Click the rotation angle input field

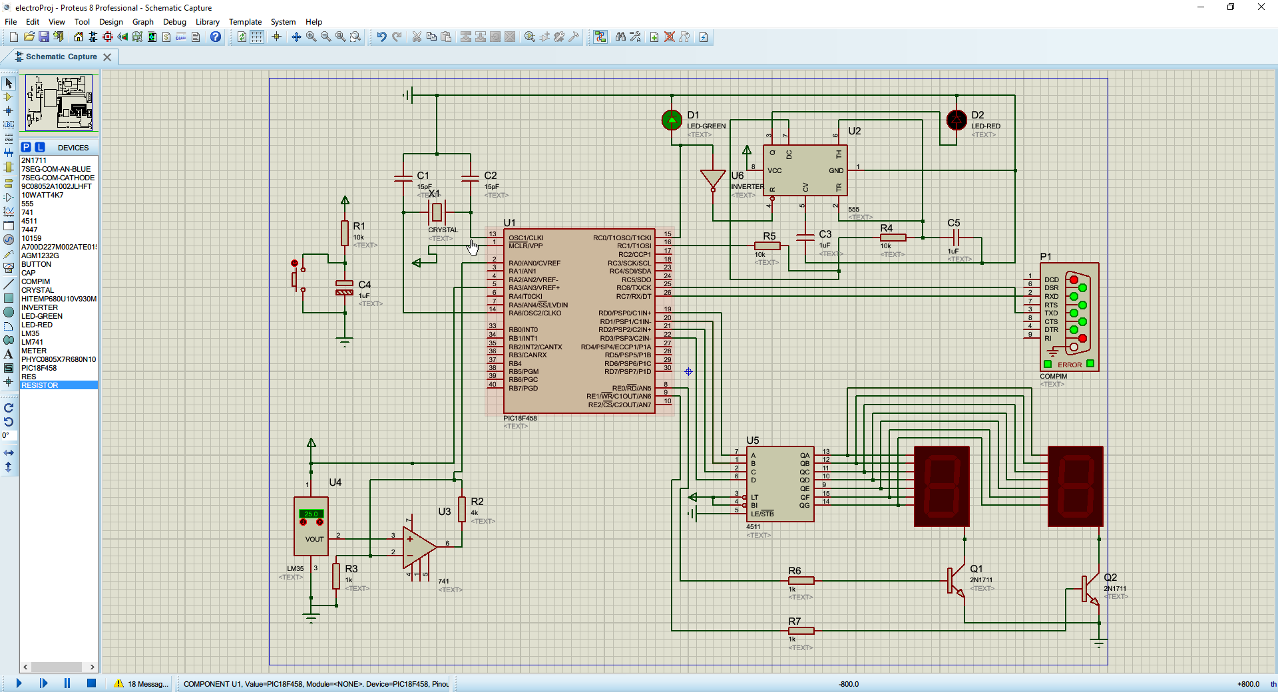(x=9, y=436)
